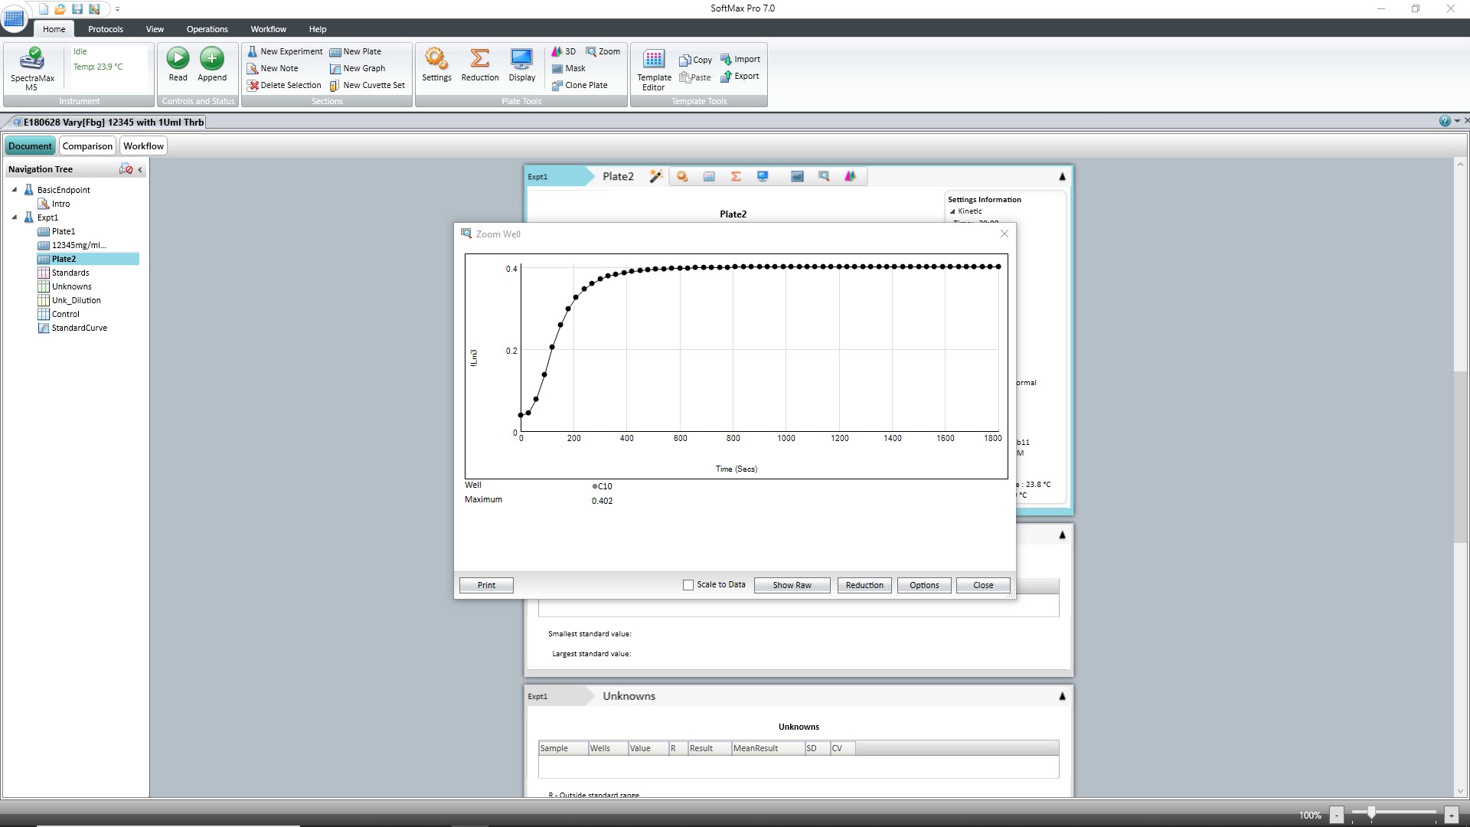Collapse the Unknowns section arrow
1470x827 pixels.
point(1062,696)
